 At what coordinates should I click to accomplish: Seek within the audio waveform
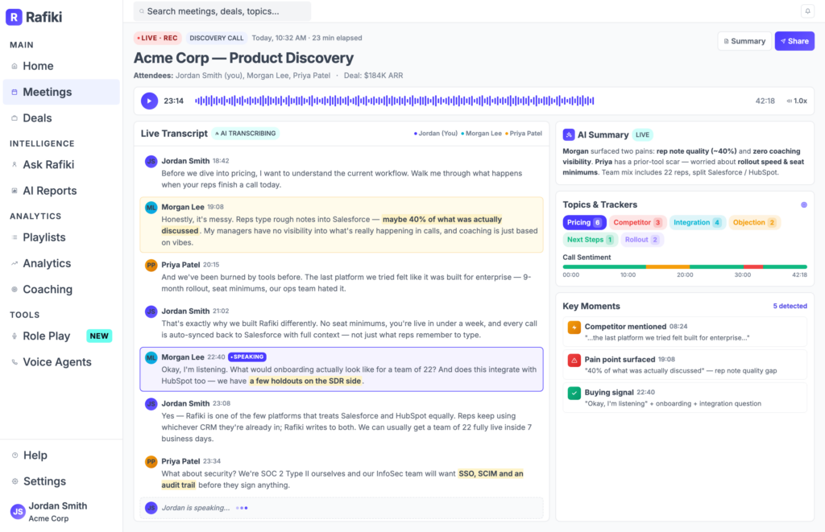[395, 101]
